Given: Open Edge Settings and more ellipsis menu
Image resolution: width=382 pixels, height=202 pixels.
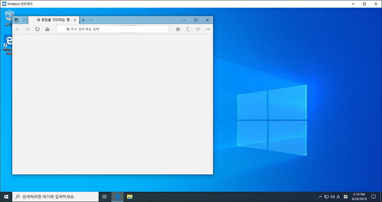Looking at the screenshot, I should [208, 29].
